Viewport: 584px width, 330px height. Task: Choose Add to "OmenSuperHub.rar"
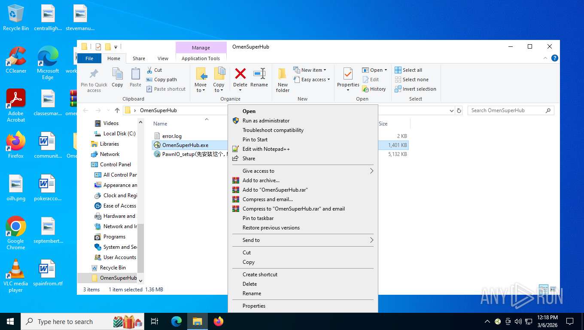tap(275, 190)
